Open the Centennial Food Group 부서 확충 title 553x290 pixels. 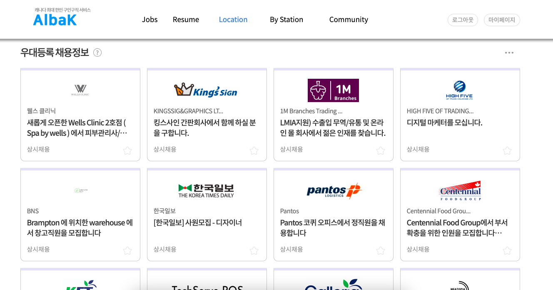point(457,228)
